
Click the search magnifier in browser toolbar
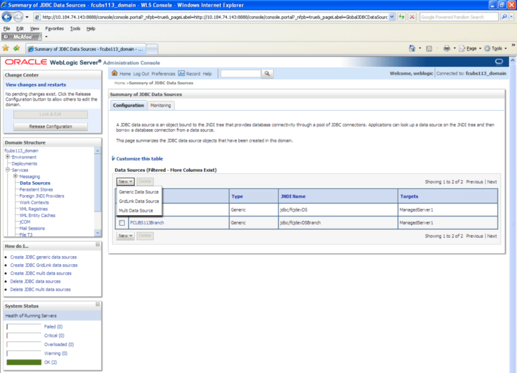[504, 17]
